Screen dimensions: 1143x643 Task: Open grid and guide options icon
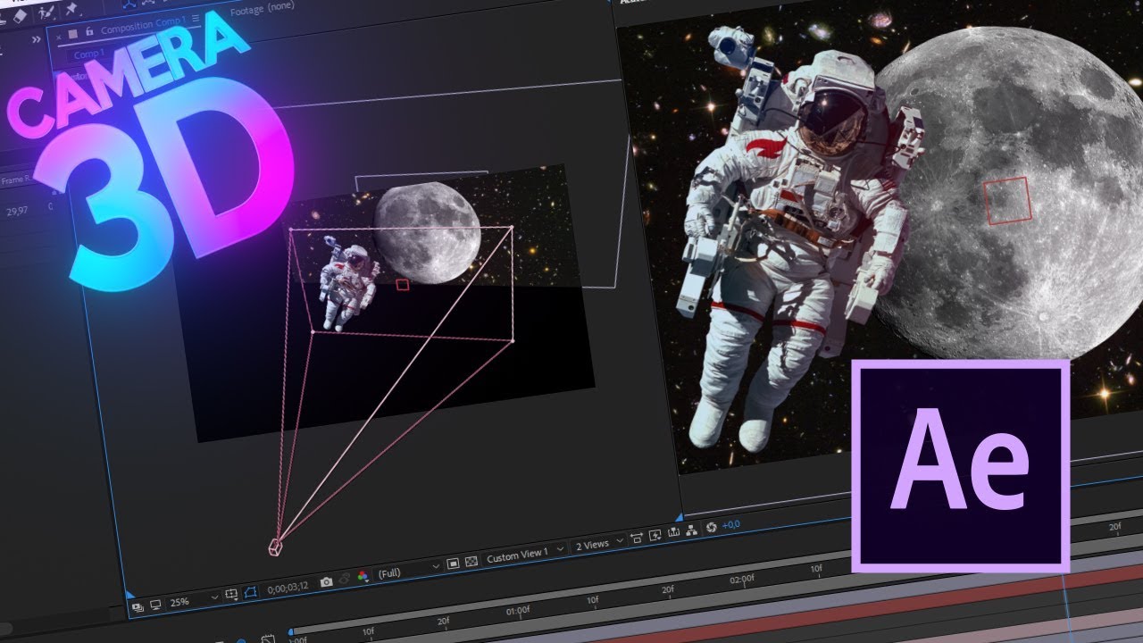232,595
